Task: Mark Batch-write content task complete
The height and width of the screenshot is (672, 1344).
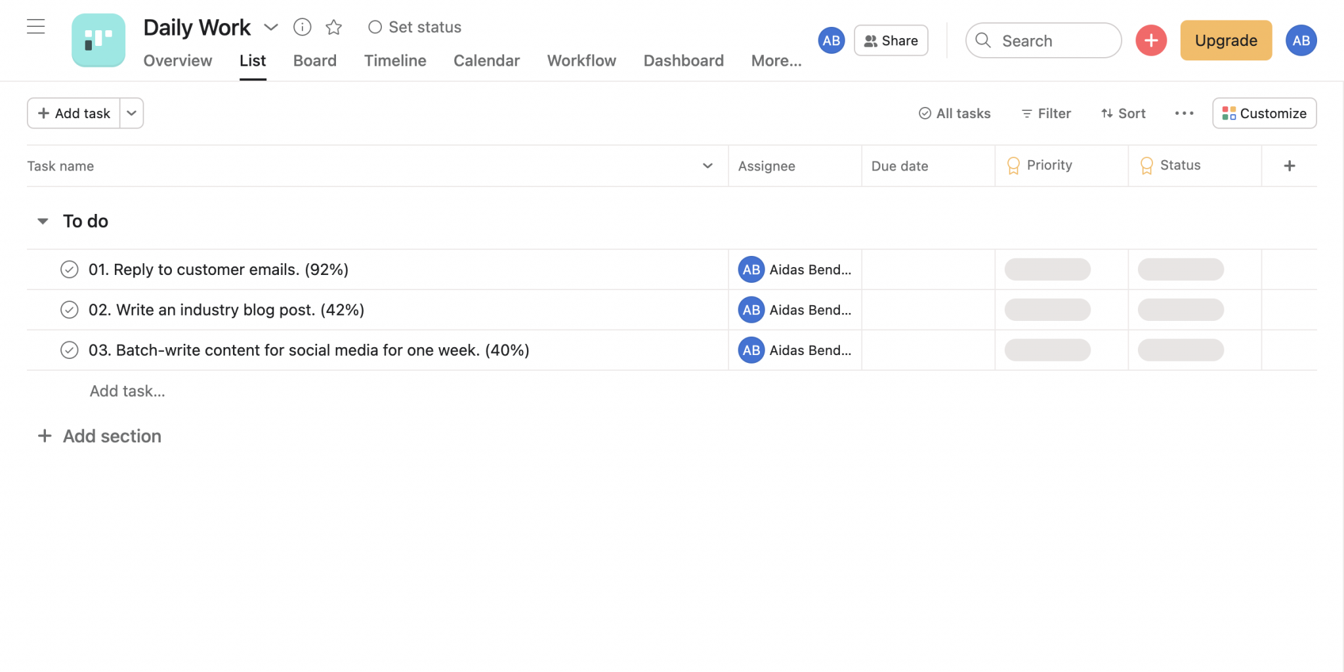Action: point(70,350)
